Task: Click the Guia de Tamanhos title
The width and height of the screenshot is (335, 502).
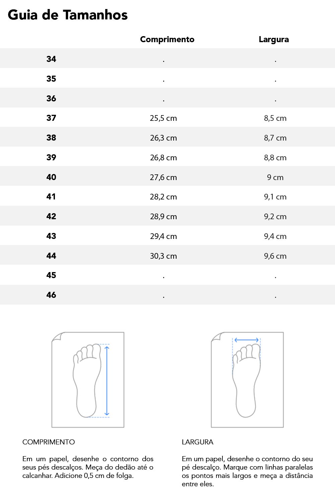Action: point(68,15)
